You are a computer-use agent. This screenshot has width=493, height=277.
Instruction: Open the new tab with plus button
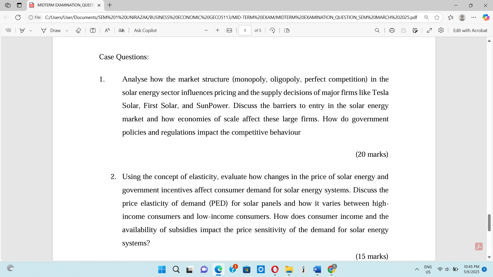click(x=110, y=5)
